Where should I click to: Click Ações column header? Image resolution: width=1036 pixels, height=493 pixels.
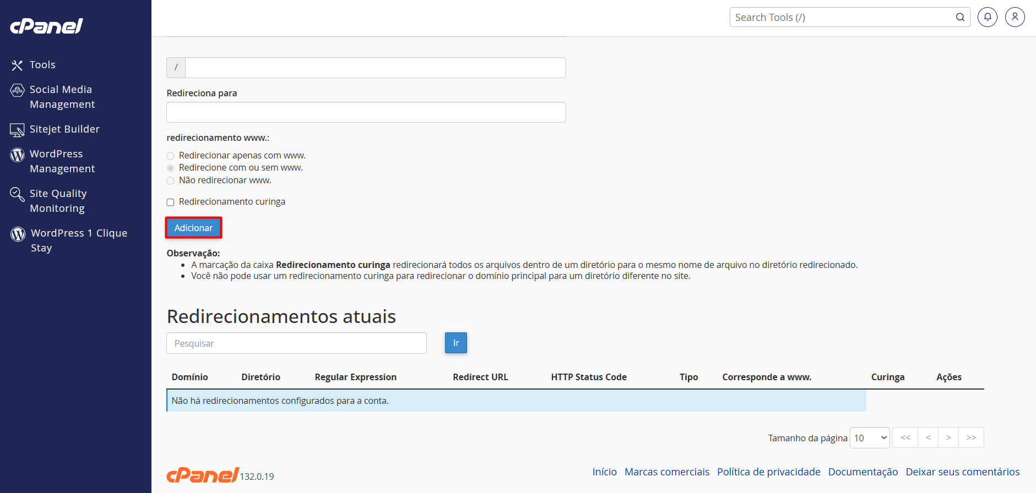(949, 377)
